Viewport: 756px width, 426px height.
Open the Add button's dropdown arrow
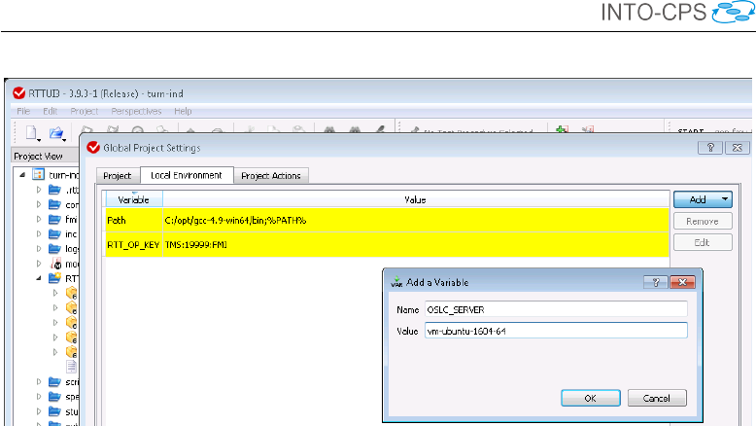pos(725,199)
